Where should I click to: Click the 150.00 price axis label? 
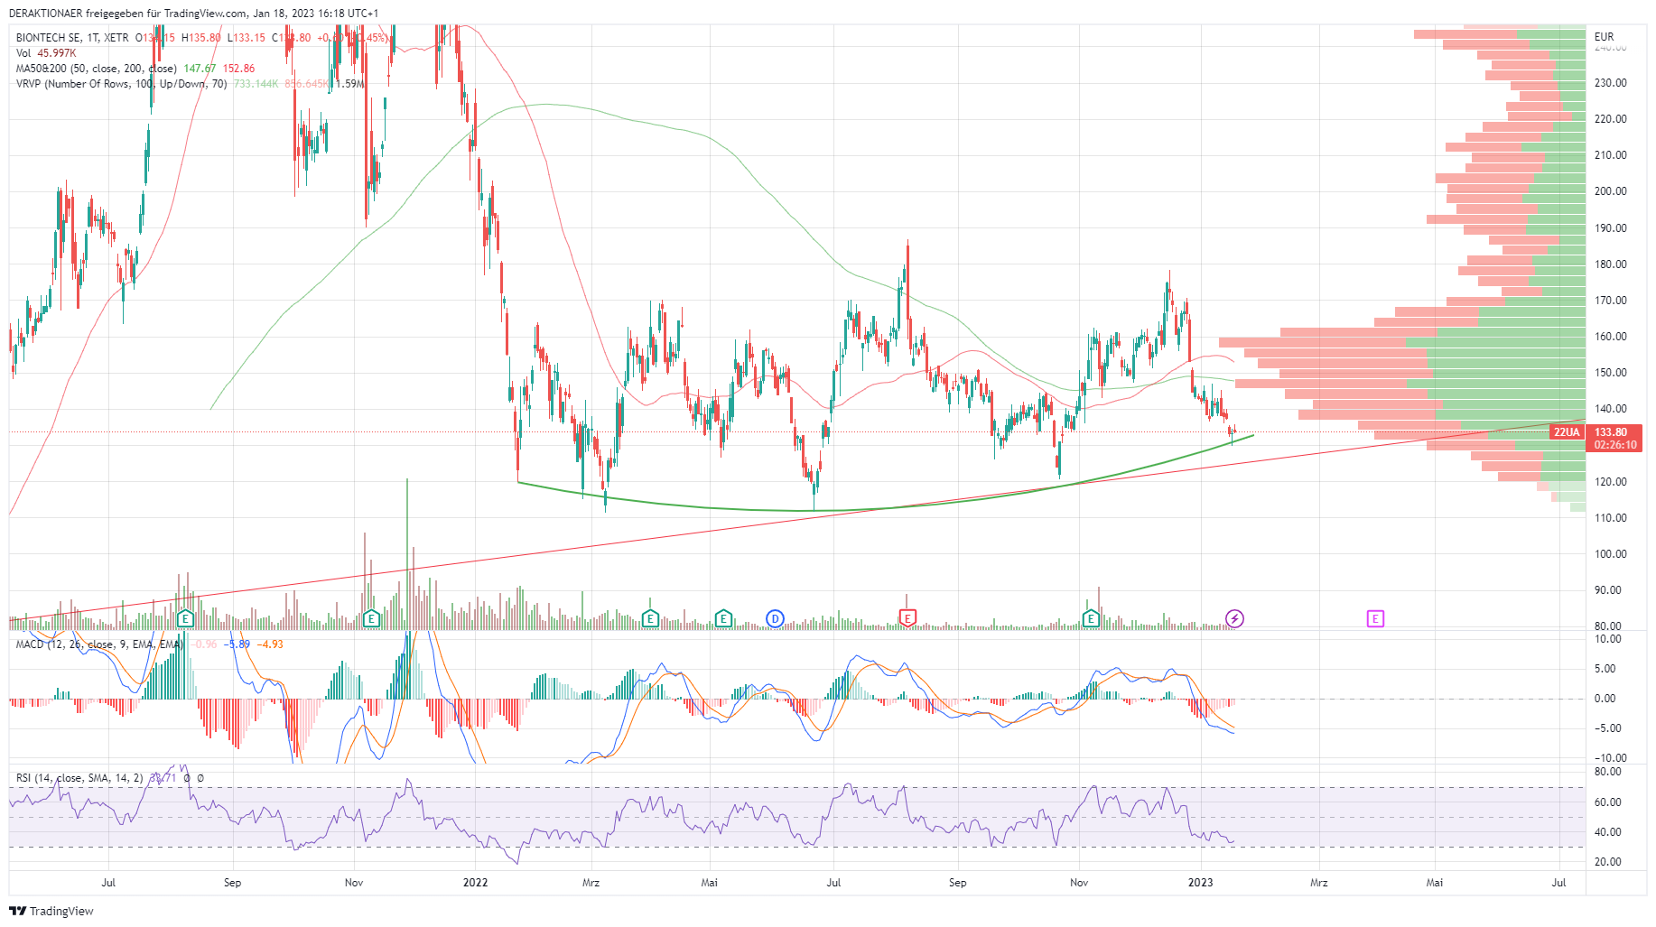1610,373
